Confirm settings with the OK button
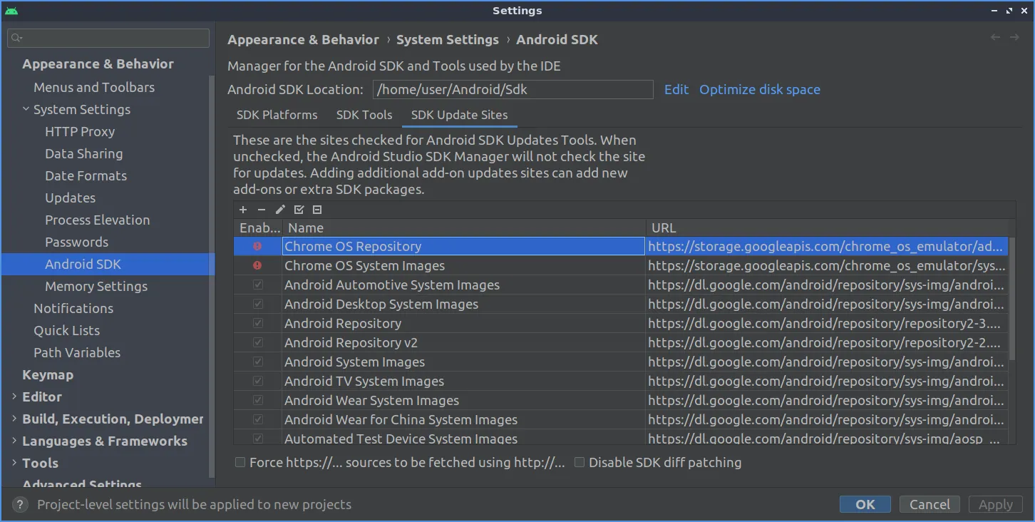The image size is (1035, 522). click(x=865, y=504)
